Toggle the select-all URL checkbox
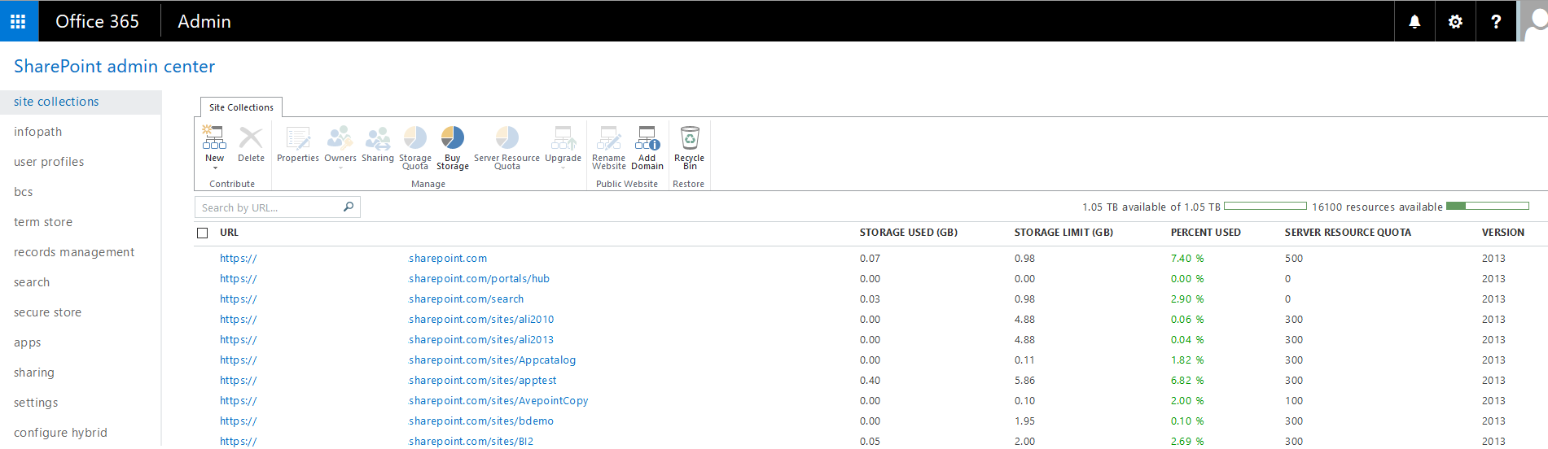The image size is (1548, 449). tap(203, 233)
